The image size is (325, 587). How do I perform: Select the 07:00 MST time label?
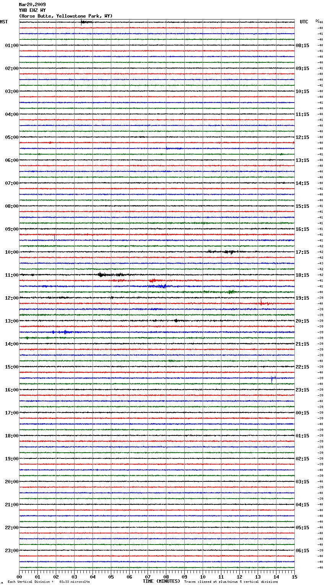tap(12, 183)
